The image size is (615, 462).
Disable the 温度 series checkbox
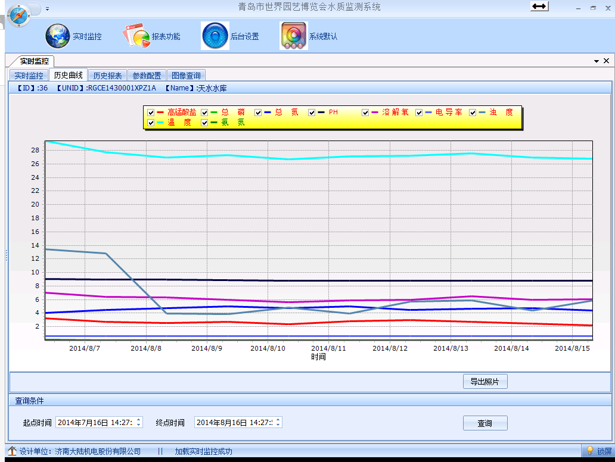[x=151, y=123]
